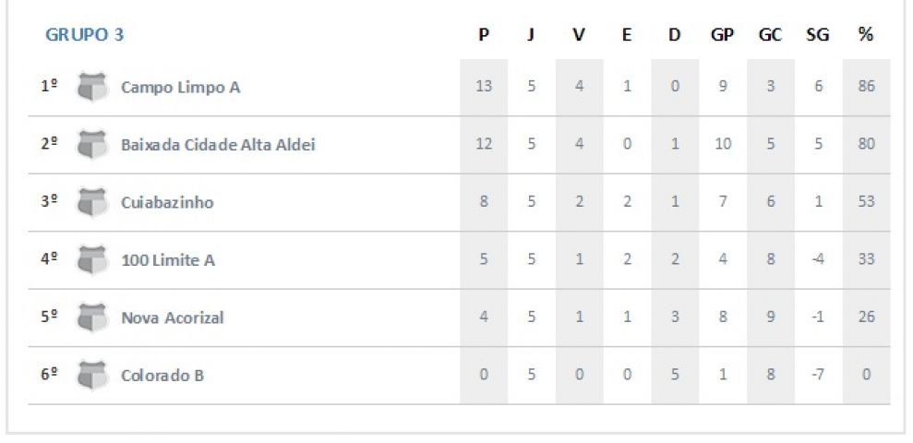Select the Cuiabazinho team name
Screen dimensions: 913x443
pyautogui.click(x=167, y=203)
